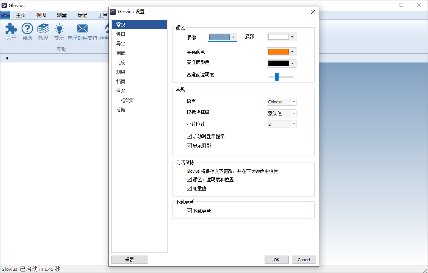This screenshot has width=428, height=273.
Task: Select the 比较 compare settings category
Action: tap(140, 62)
